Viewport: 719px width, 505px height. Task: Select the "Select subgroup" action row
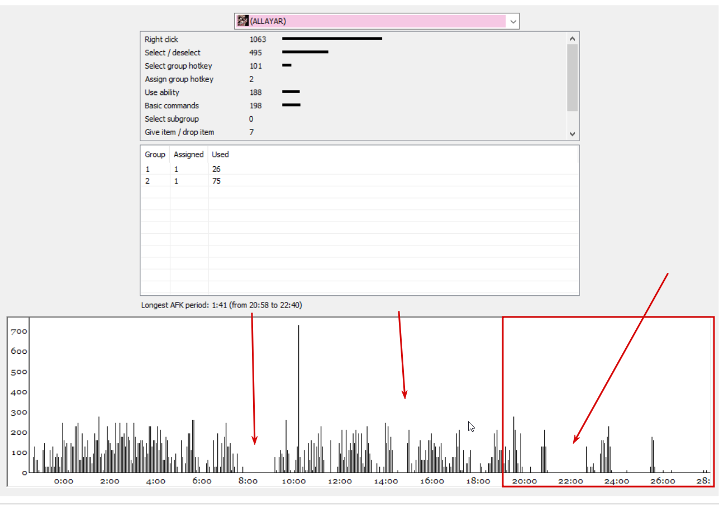click(353, 119)
